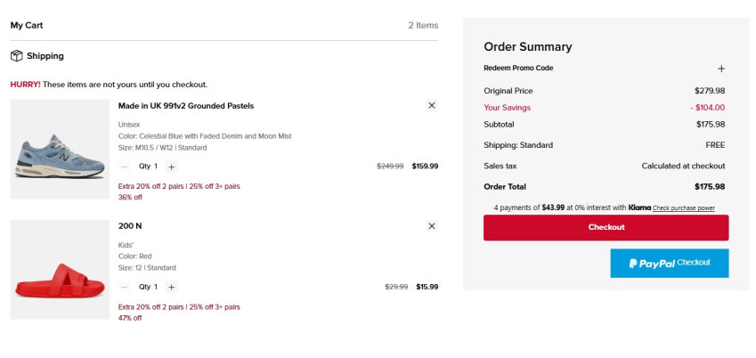Image resolution: width=756 pixels, height=358 pixels.
Task: Remove the 200 N slide from cart
Action: pos(432,226)
